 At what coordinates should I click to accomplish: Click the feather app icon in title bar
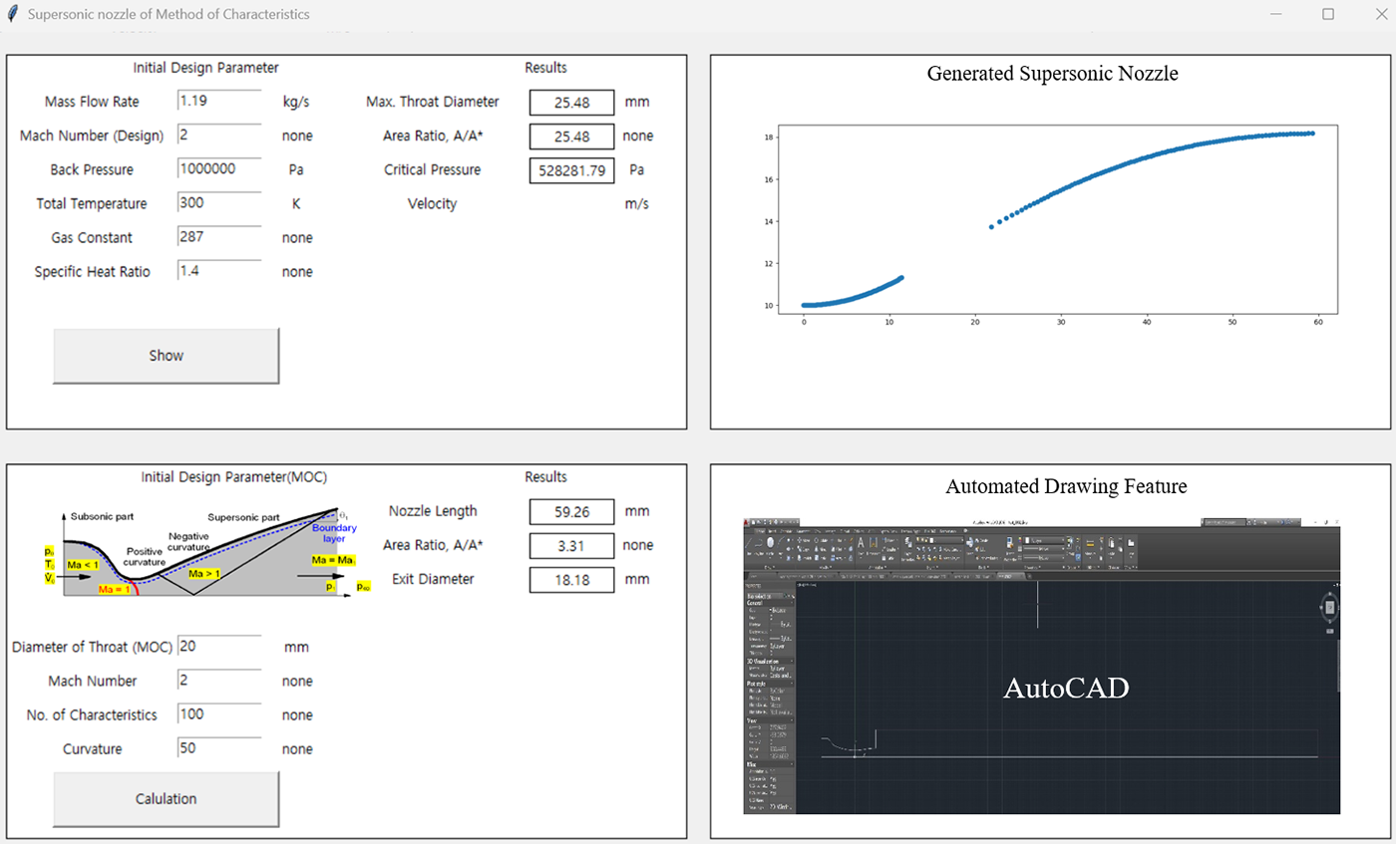click(13, 14)
